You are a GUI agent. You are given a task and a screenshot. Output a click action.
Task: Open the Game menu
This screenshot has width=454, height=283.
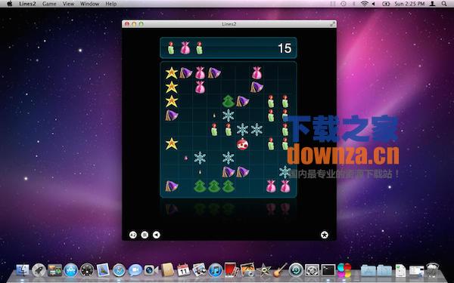[x=49, y=4]
